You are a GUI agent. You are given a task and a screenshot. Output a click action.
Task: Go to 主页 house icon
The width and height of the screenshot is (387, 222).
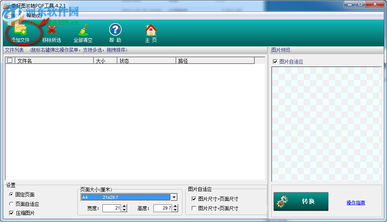point(151,30)
